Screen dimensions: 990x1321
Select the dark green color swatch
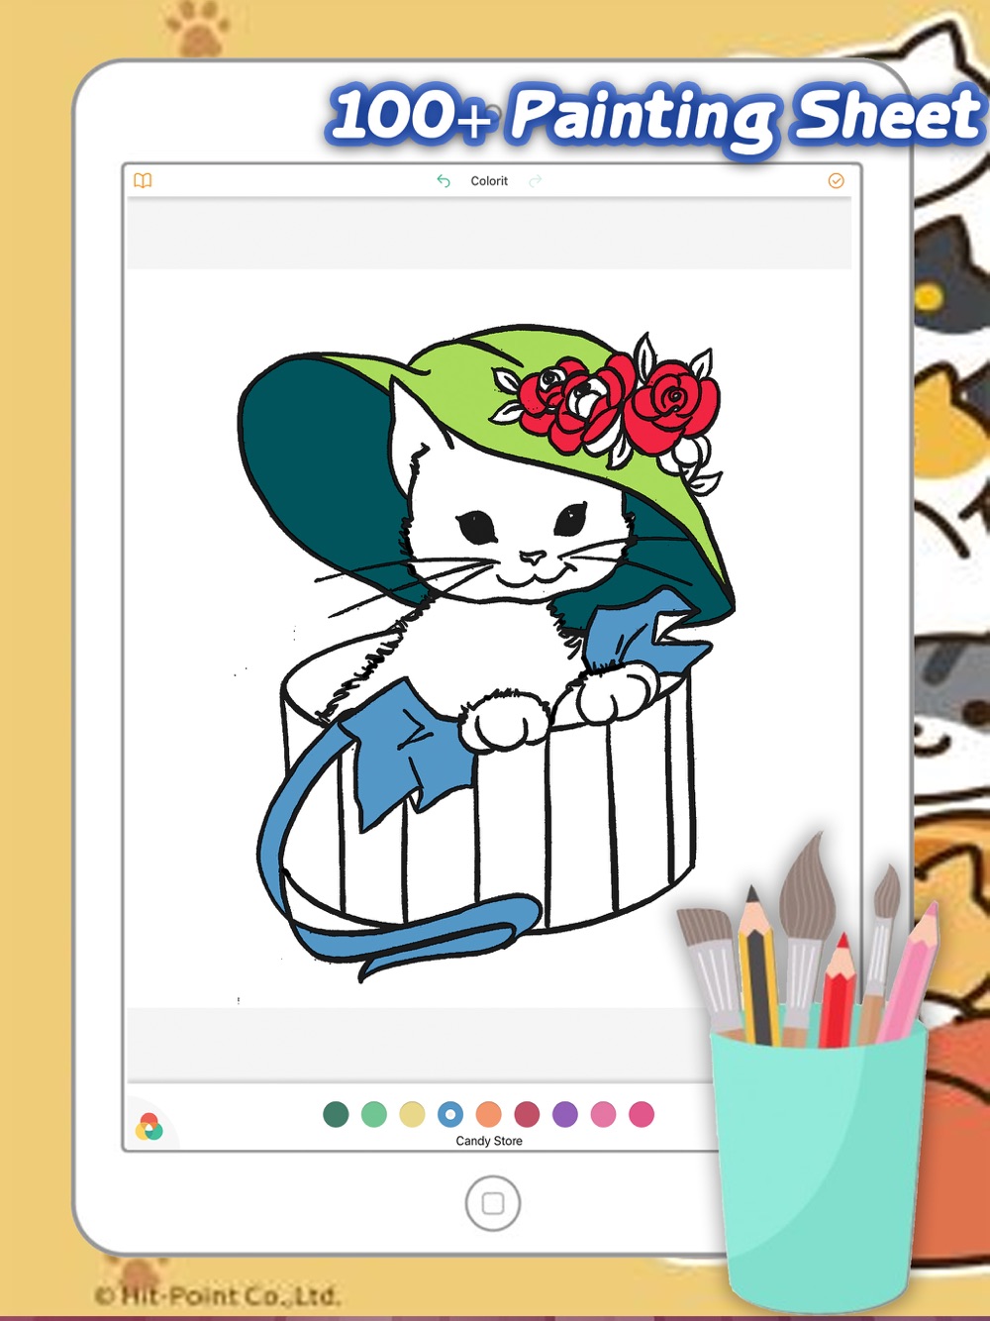point(336,1114)
